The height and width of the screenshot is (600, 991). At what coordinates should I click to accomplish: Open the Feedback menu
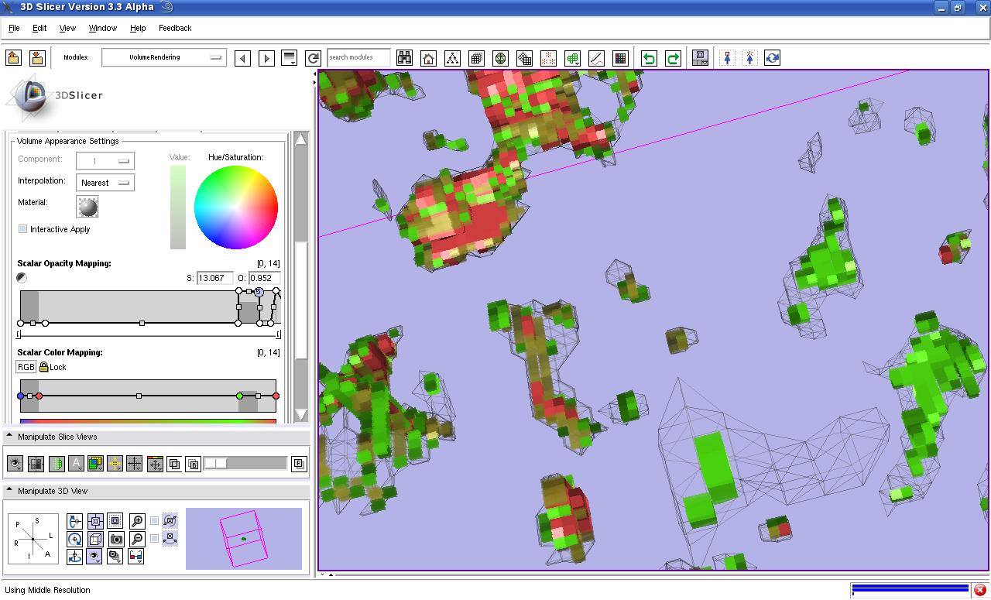point(175,28)
